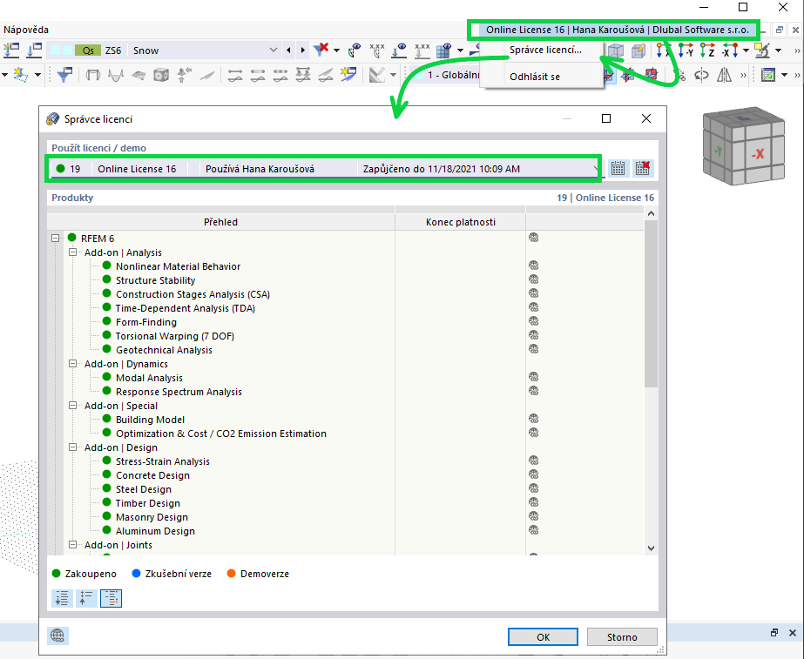Click the globe language icon at dialog bottom
804x659 pixels.
click(57, 635)
